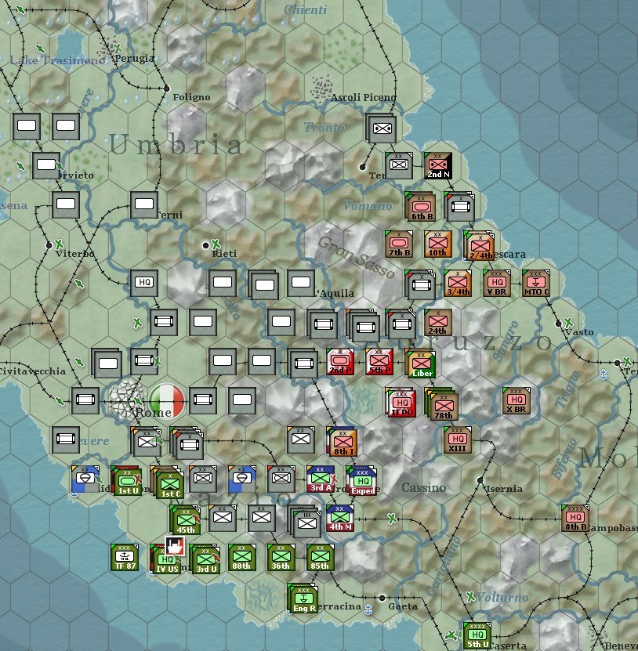The width and height of the screenshot is (638, 651).
Task: Click the airfield icon next to Volturno
Action: click(470, 597)
